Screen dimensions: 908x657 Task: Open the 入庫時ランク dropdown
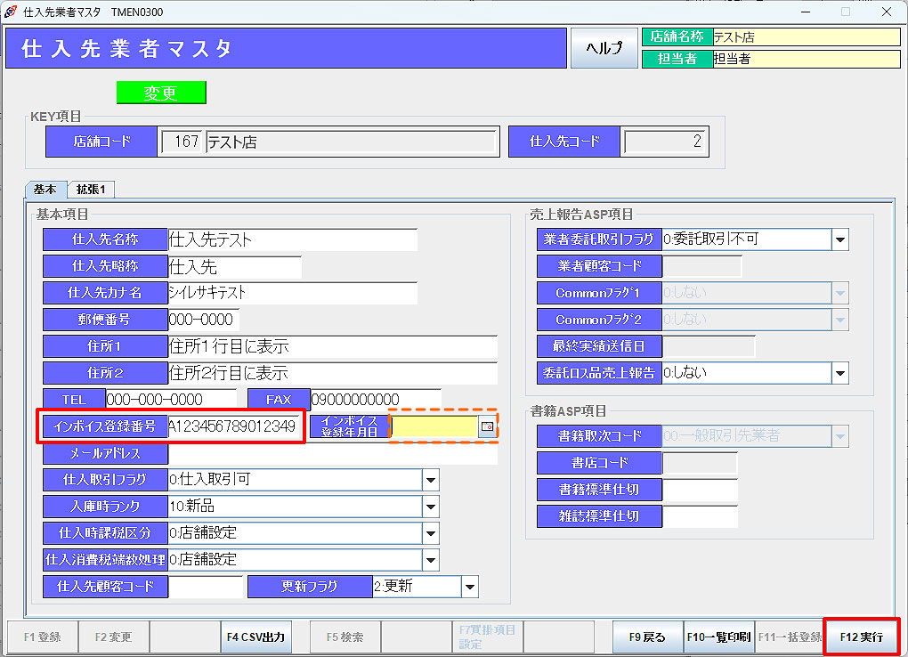[x=431, y=507]
